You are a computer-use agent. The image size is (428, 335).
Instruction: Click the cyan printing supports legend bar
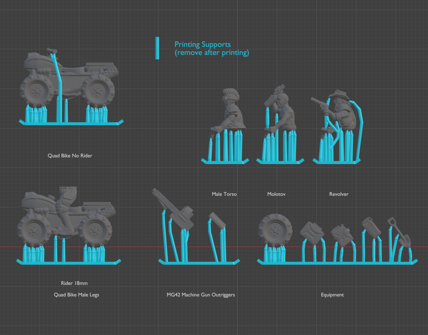point(157,48)
